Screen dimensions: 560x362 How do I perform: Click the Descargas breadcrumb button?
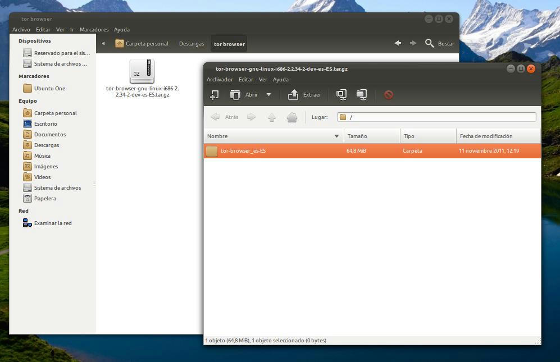192,44
